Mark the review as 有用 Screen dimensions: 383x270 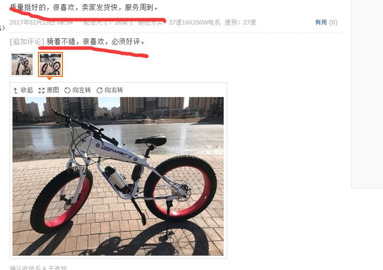click(x=321, y=22)
